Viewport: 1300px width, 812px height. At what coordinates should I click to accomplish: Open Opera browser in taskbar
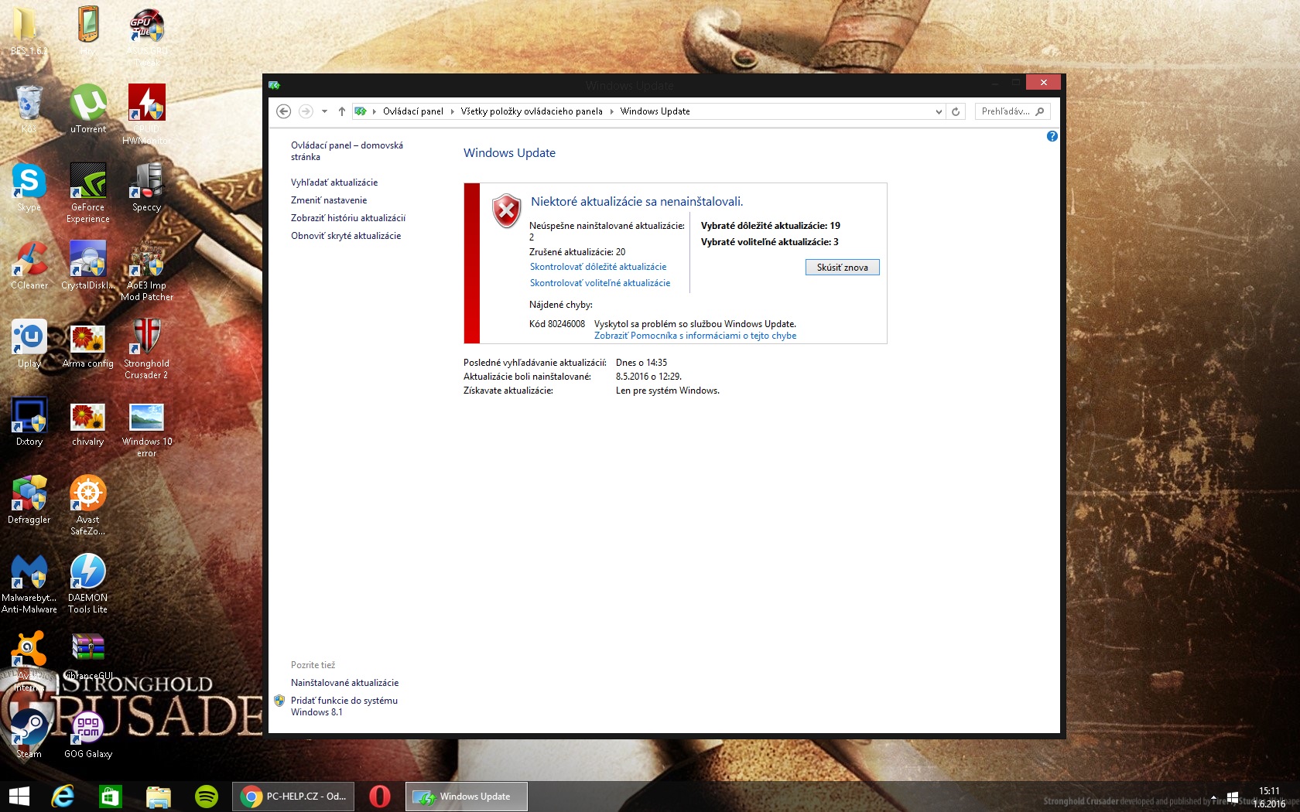pos(379,796)
